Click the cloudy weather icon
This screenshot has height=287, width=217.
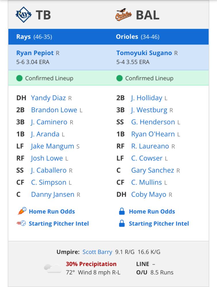click(53, 268)
